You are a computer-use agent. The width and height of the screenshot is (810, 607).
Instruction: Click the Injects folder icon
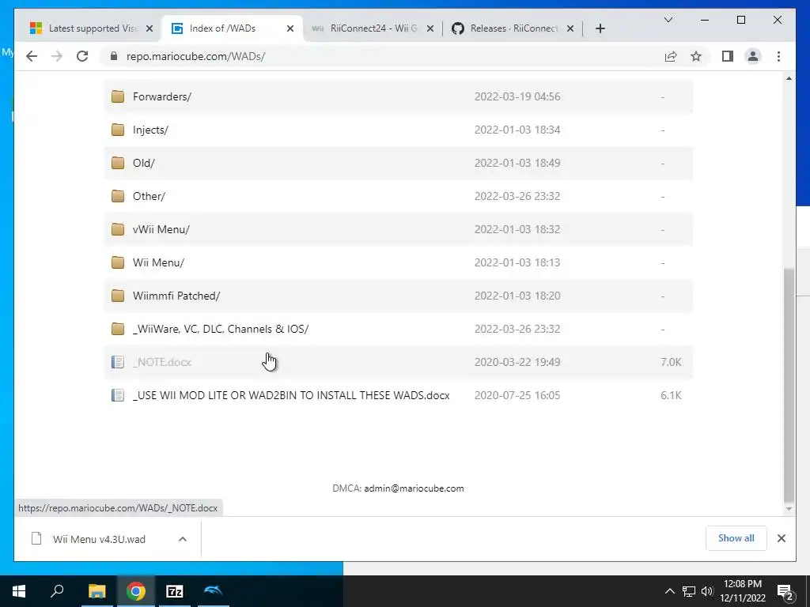point(118,130)
